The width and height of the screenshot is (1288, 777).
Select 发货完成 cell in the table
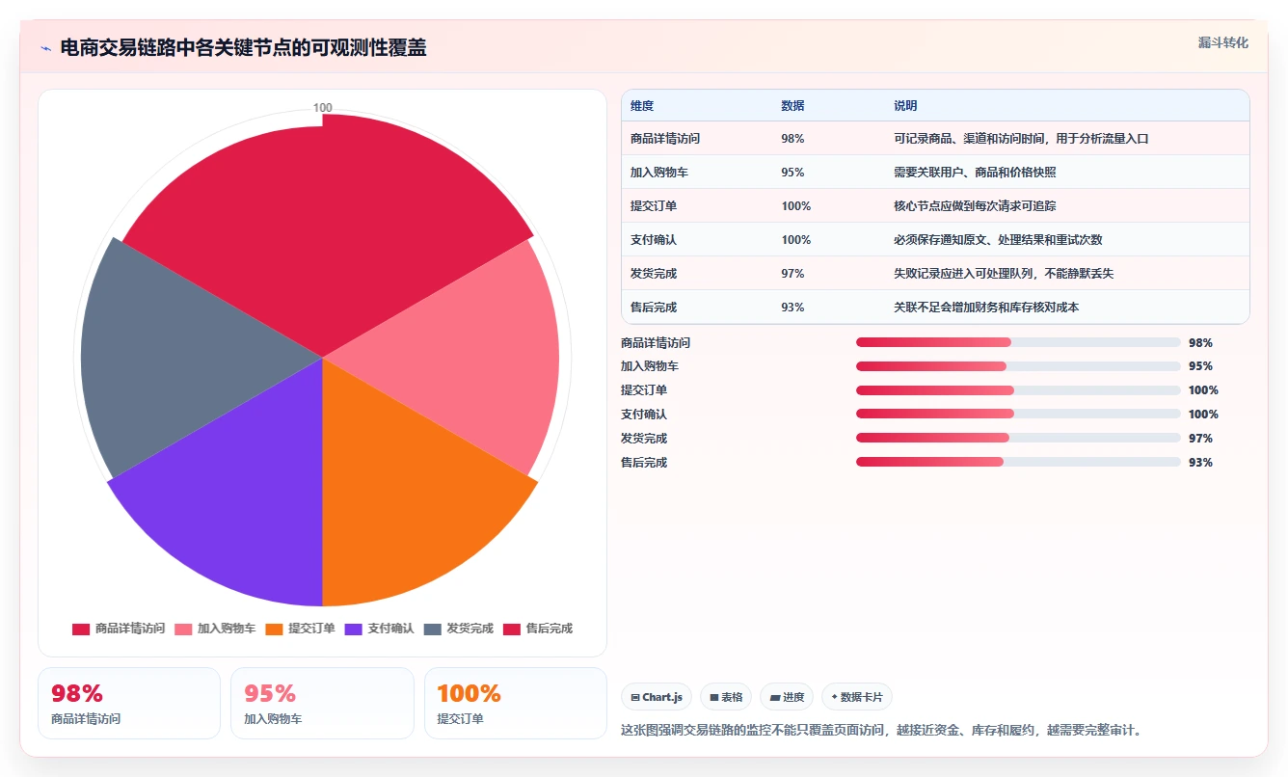[x=654, y=274]
